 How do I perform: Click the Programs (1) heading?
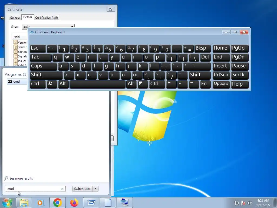coord(16,74)
